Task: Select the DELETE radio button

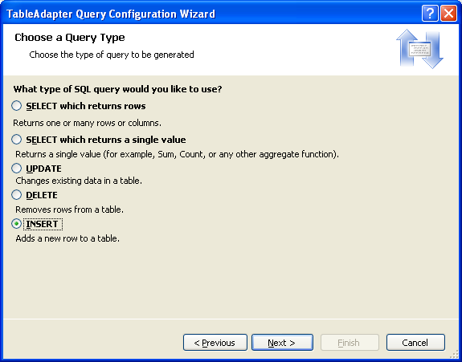Action: coord(17,195)
